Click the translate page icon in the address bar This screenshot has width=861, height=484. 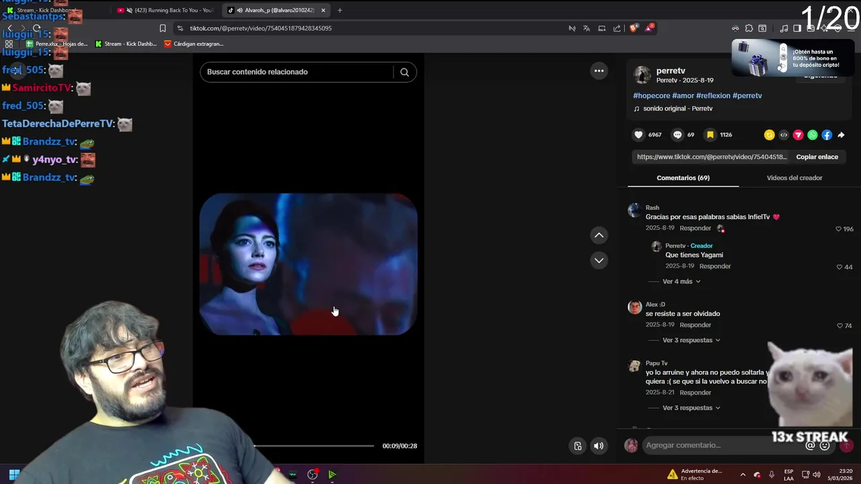tap(587, 28)
